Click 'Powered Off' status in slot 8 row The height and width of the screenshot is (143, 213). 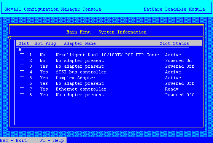click(180, 95)
